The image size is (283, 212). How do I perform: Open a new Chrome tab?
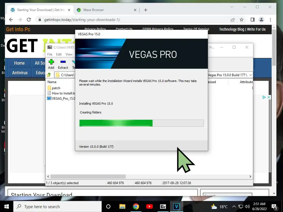click(146, 10)
